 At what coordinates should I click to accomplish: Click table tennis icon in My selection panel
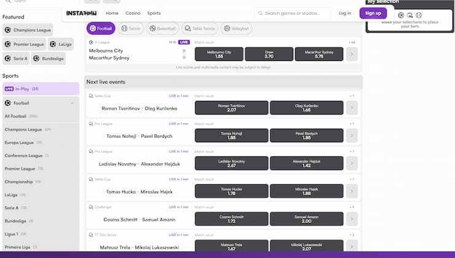tap(410, 15)
